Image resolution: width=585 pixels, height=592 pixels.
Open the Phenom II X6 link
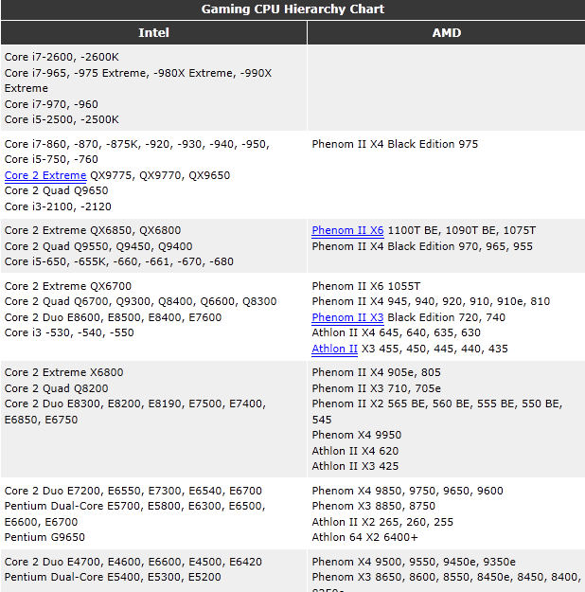click(347, 231)
